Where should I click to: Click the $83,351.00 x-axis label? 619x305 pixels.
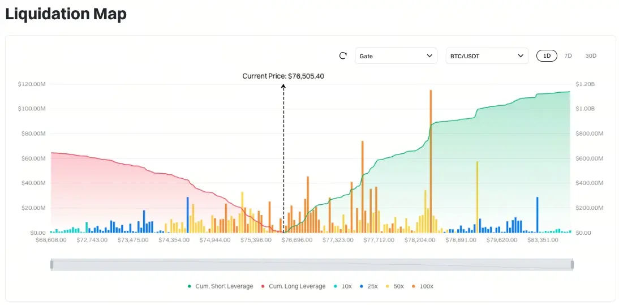[x=543, y=240]
